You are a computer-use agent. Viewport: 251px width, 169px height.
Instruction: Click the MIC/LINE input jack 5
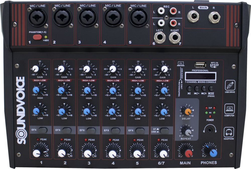click(x=139, y=18)
